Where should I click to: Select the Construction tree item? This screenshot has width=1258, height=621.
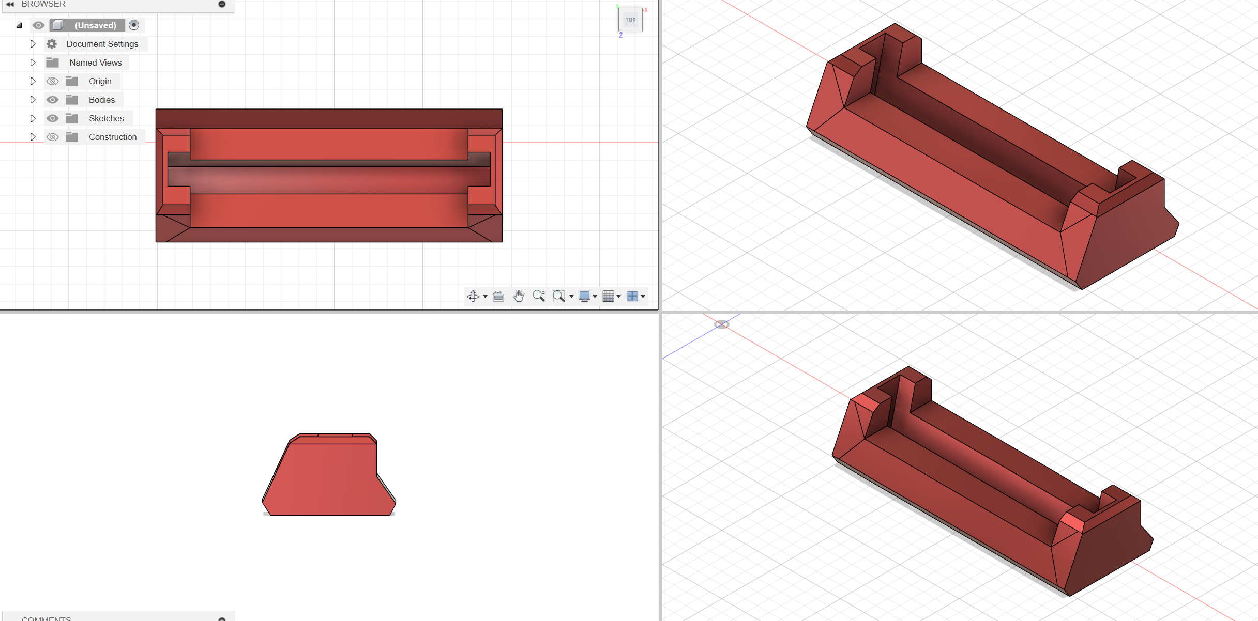pyautogui.click(x=113, y=137)
